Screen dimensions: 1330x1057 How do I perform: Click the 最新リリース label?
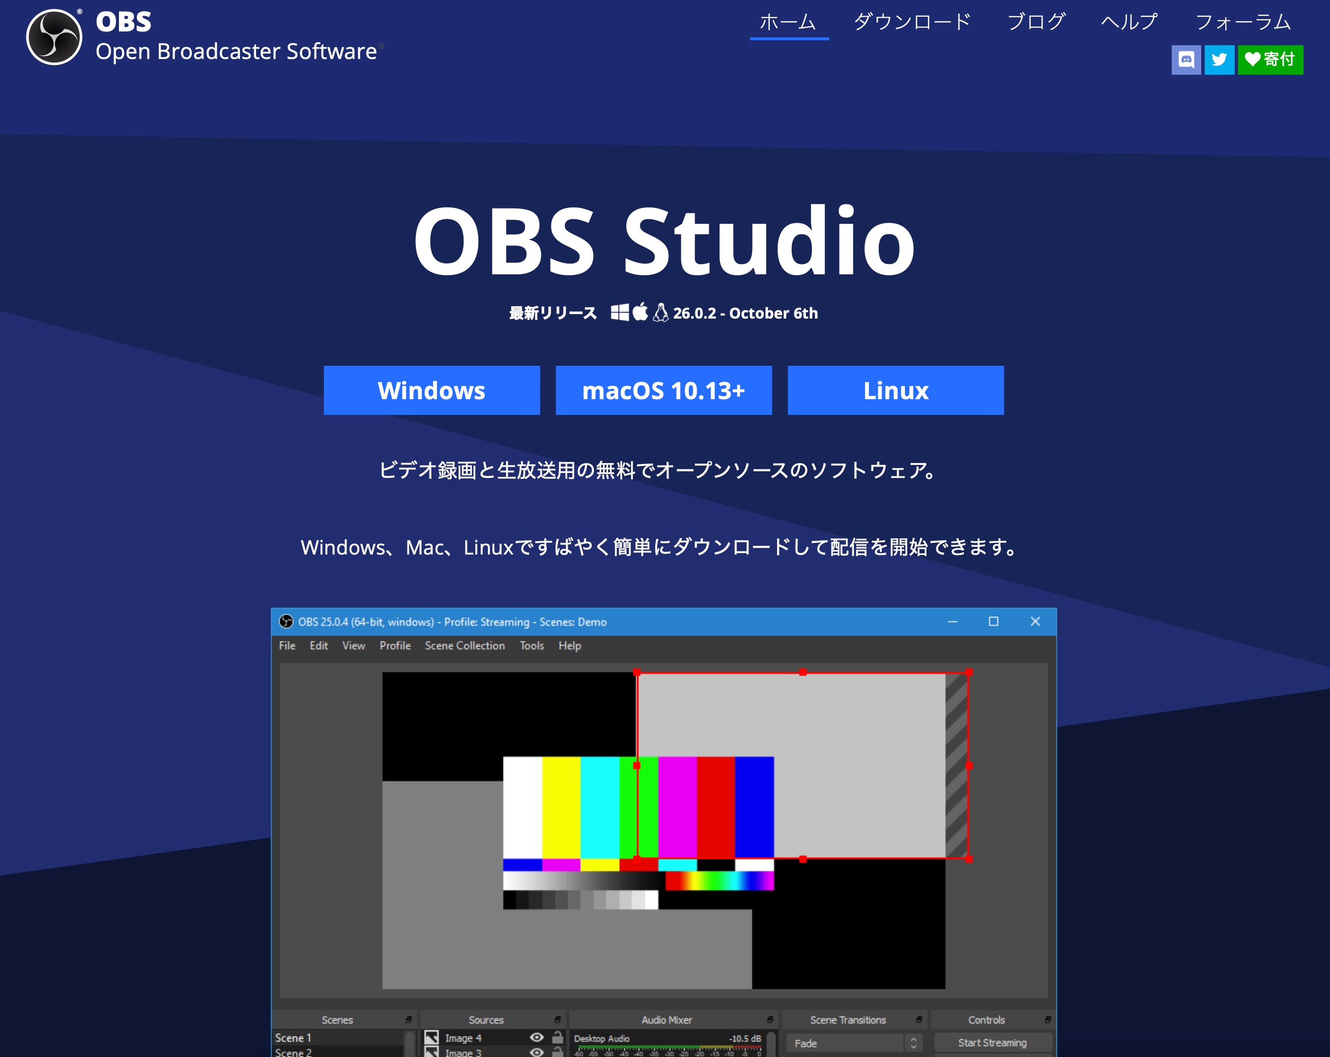[553, 313]
